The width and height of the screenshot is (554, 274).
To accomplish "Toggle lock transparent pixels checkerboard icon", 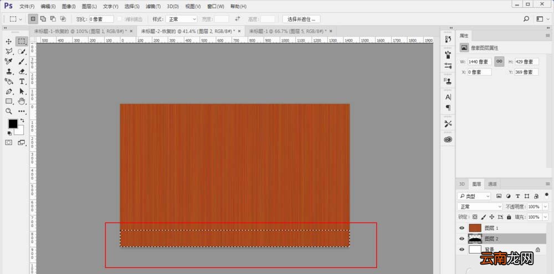I will 475,217.
